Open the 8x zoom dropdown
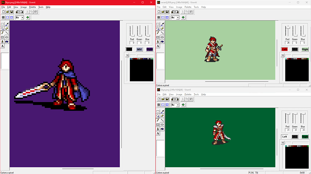This screenshot has width=311, height=174. pyautogui.click(x=20, y=18)
